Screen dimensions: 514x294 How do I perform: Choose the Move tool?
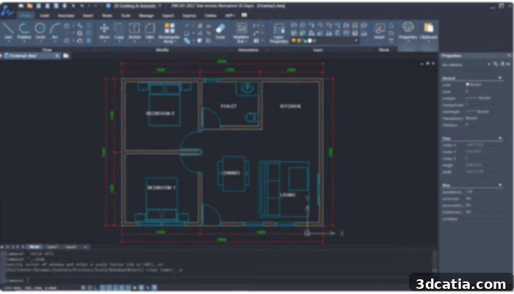(104, 31)
